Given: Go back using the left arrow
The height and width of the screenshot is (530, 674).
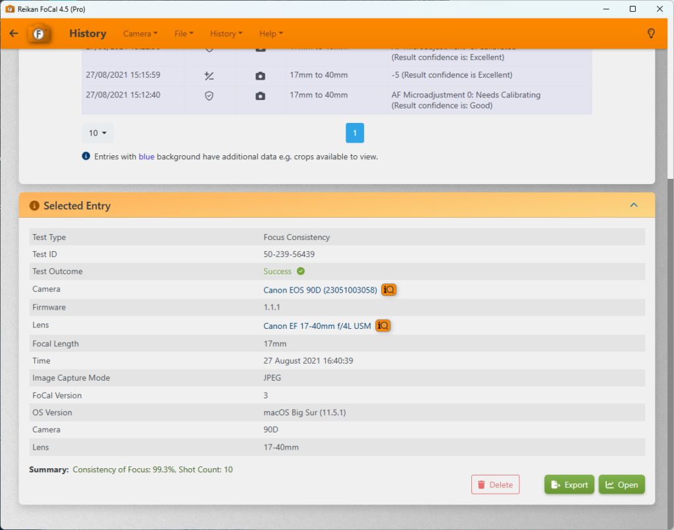Looking at the screenshot, I should pos(14,34).
